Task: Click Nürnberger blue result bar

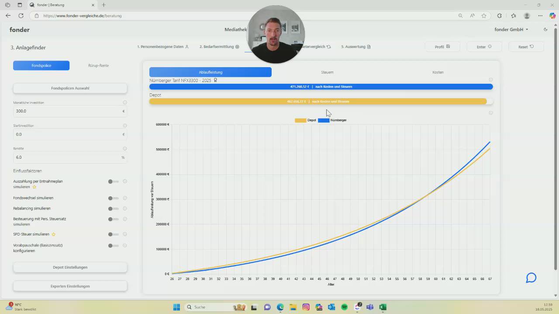Action: (321, 86)
